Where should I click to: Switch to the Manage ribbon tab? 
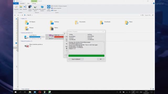coord(34,3)
